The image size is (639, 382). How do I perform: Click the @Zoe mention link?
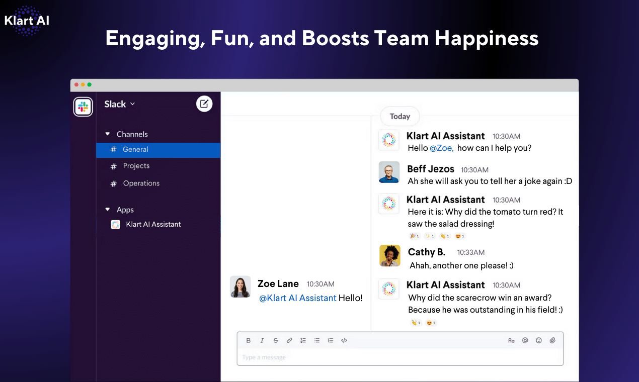click(442, 148)
